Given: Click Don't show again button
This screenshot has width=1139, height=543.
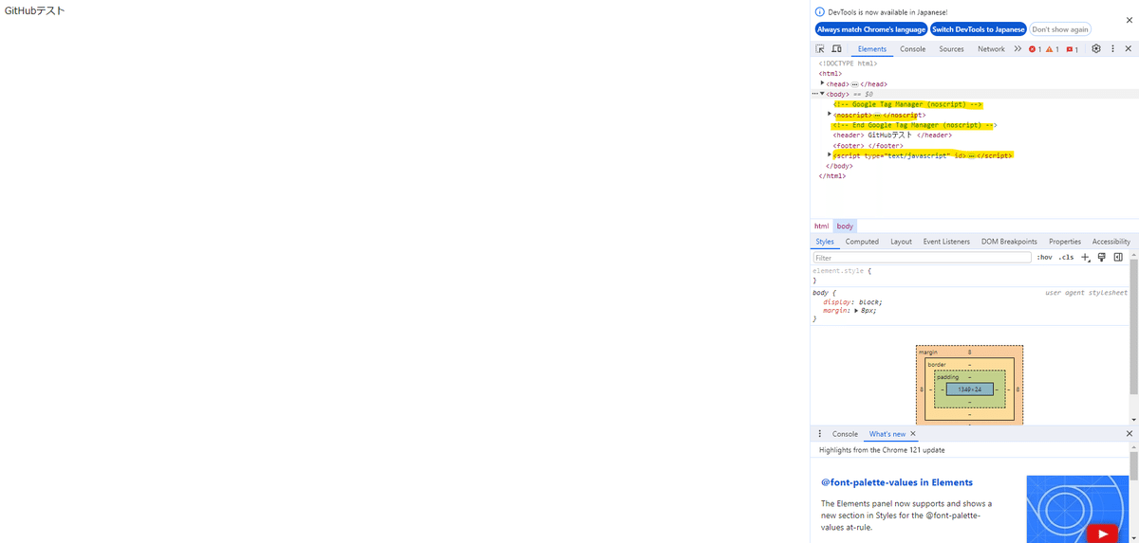Looking at the screenshot, I should coord(1060,29).
